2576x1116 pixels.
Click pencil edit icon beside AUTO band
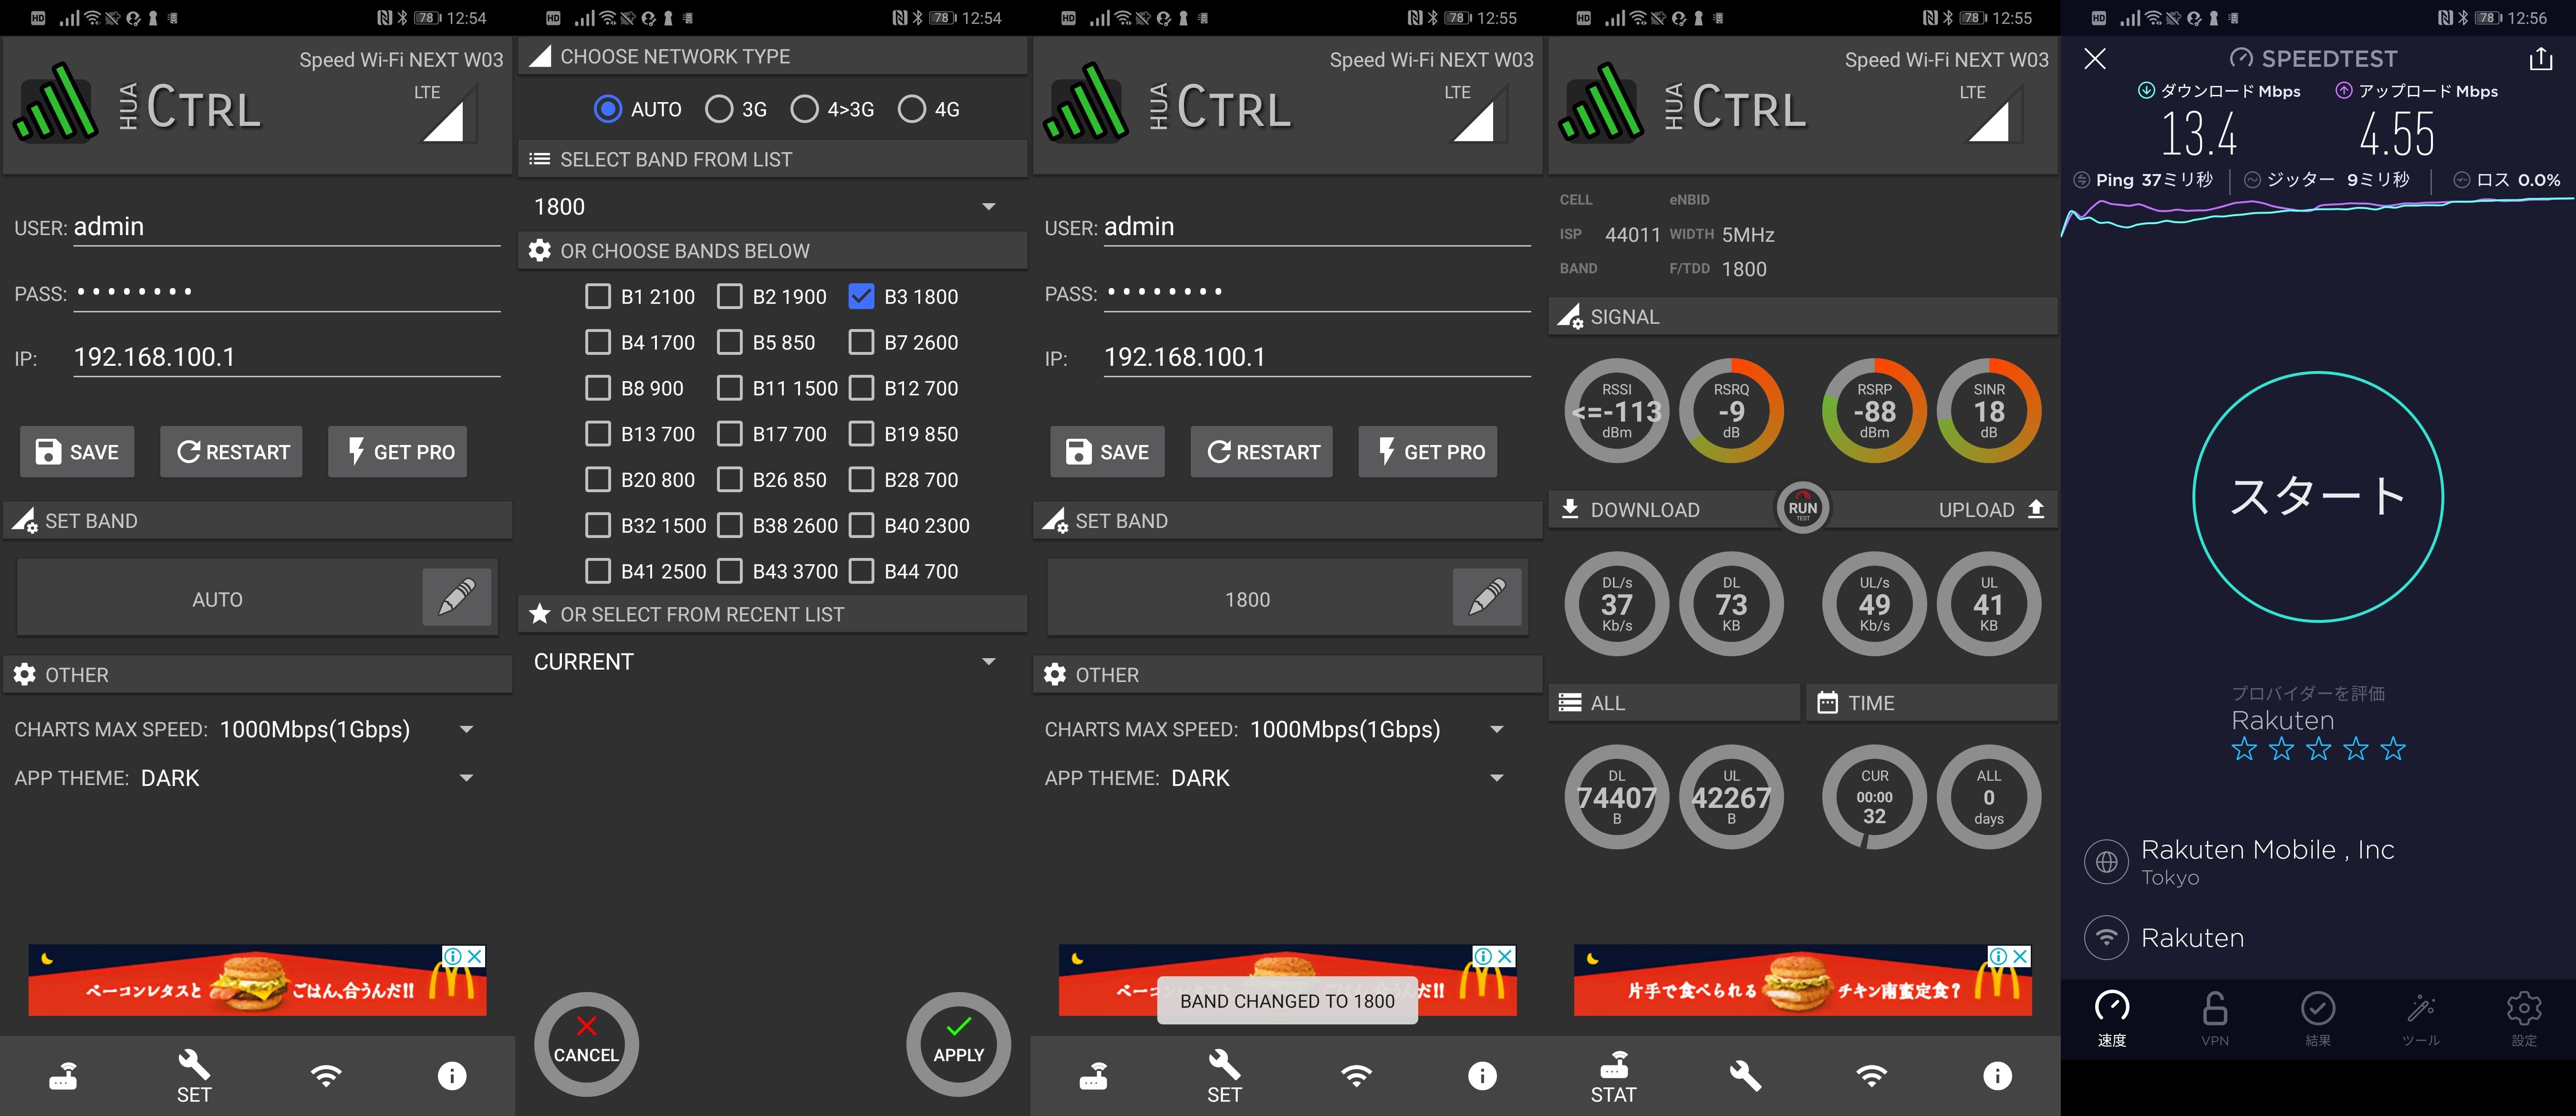coord(456,598)
